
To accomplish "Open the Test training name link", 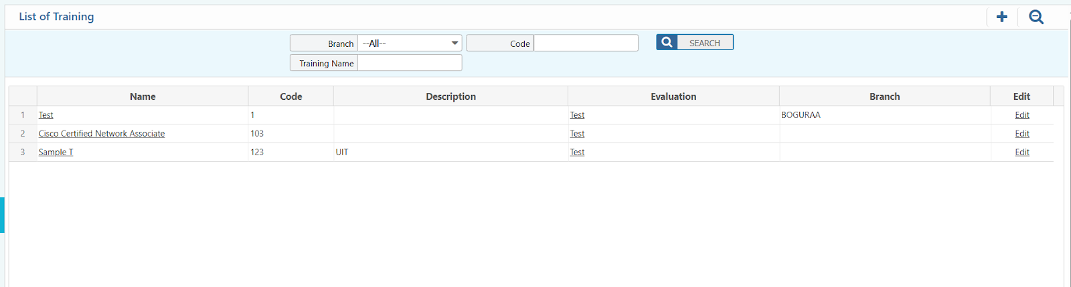I will 46,115.
